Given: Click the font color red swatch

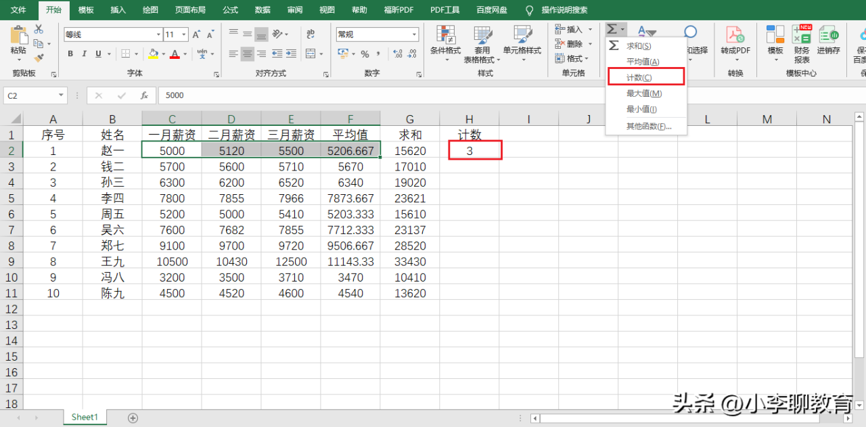Looking at the screenshot, I should 175,54.
